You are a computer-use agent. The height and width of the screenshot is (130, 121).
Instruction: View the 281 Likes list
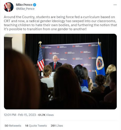pyautogui.click(x=57, y=126)
